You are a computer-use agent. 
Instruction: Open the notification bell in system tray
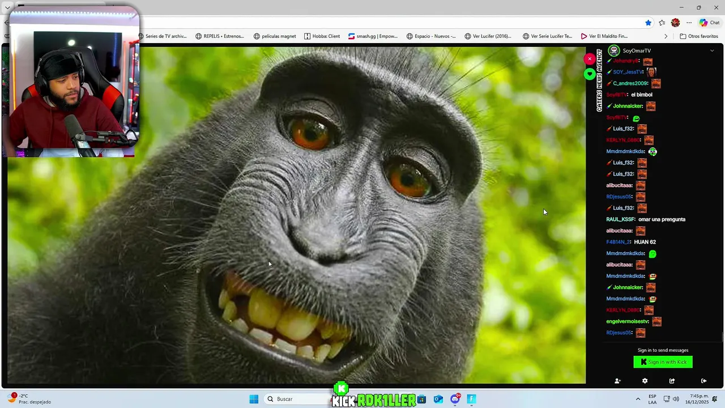click(x=716, y=399)
